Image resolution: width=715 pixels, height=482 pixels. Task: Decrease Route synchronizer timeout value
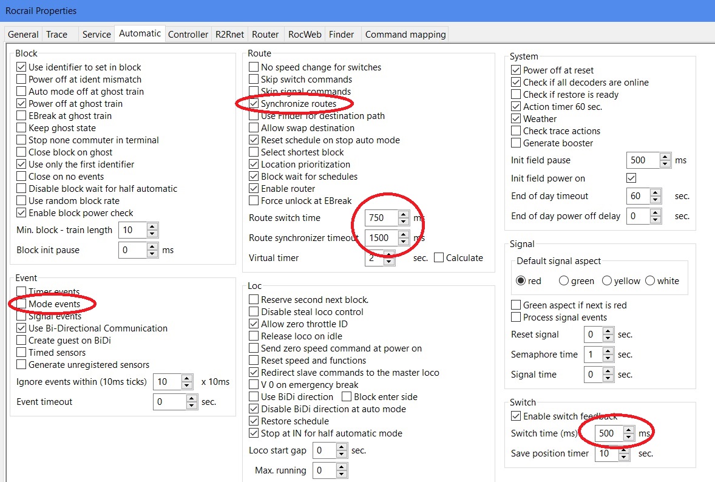[403, 242]
